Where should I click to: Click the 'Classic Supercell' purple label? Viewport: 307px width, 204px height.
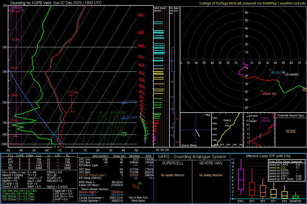pos(266,120)
